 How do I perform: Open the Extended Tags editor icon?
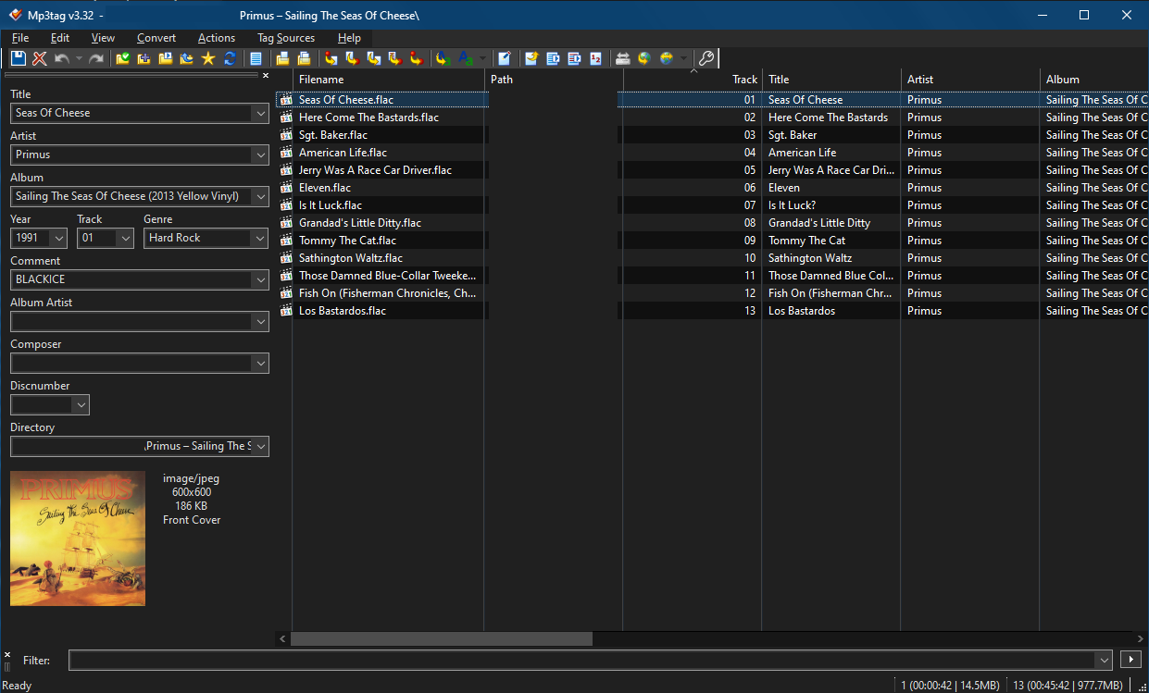pyautogui.click(x=503, y=58)
